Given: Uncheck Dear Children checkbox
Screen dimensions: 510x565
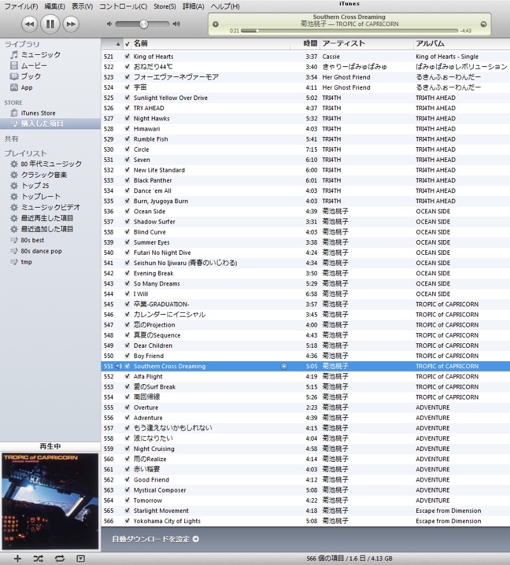Looking at the screenshot, I should [x=127, y=345].
